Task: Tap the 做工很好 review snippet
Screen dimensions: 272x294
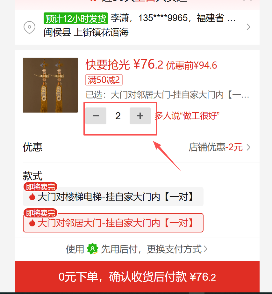Action: click(187, 116)
